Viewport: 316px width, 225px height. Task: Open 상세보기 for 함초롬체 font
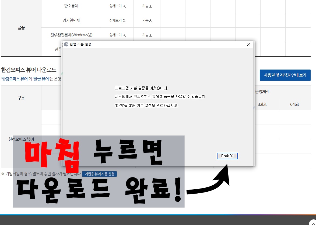117,6
